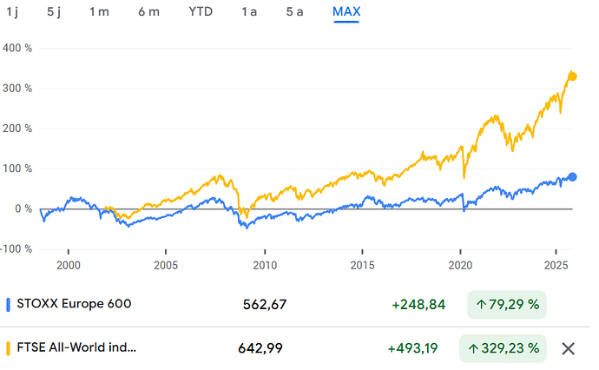This screenshot has height=370, width=599.
Task: Choose the 1 a time range
Action: pos(249,12)
